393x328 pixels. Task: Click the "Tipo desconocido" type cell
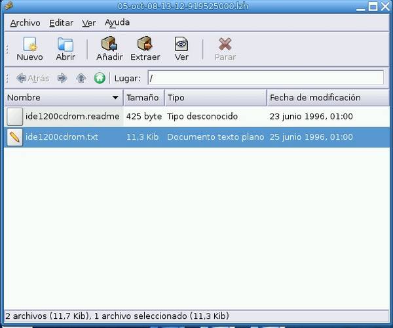point(202,117)
